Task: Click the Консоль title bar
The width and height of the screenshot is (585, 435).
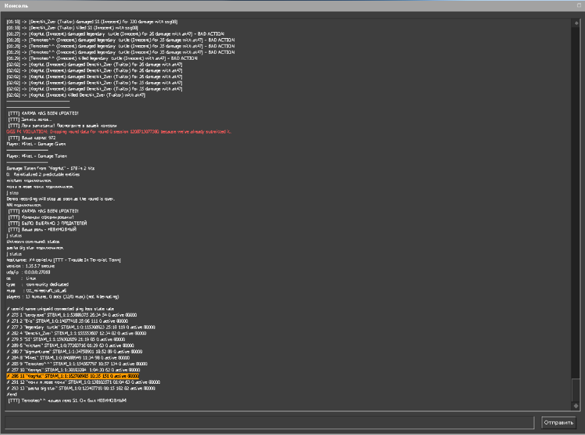Action: point(263,5)
